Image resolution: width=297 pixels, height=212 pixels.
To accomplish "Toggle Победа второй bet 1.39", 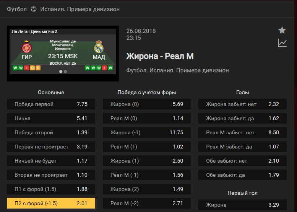I will [x=51, y=132].
